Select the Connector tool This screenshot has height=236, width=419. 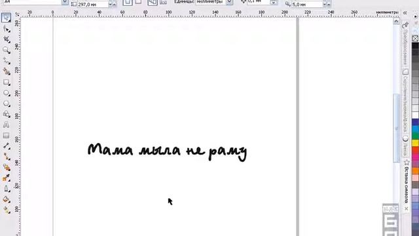[x=7, y=157]
